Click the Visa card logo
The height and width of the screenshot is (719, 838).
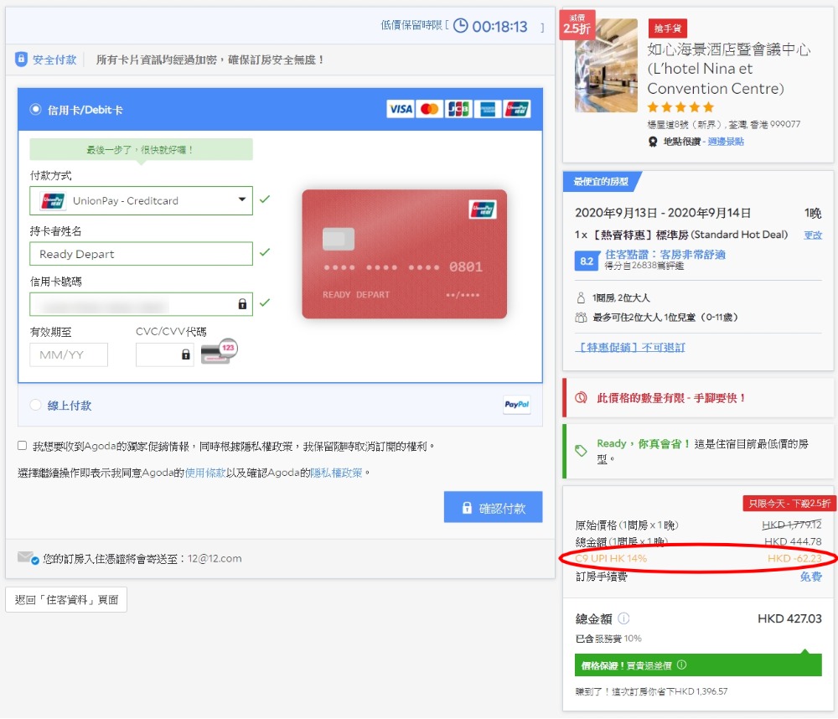[x=401, y=109]
